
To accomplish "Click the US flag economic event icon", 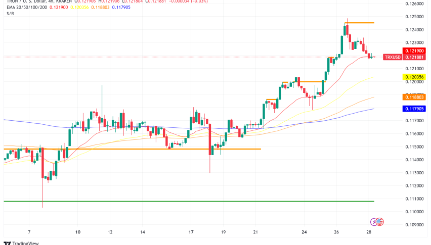I will pos(380,222).
